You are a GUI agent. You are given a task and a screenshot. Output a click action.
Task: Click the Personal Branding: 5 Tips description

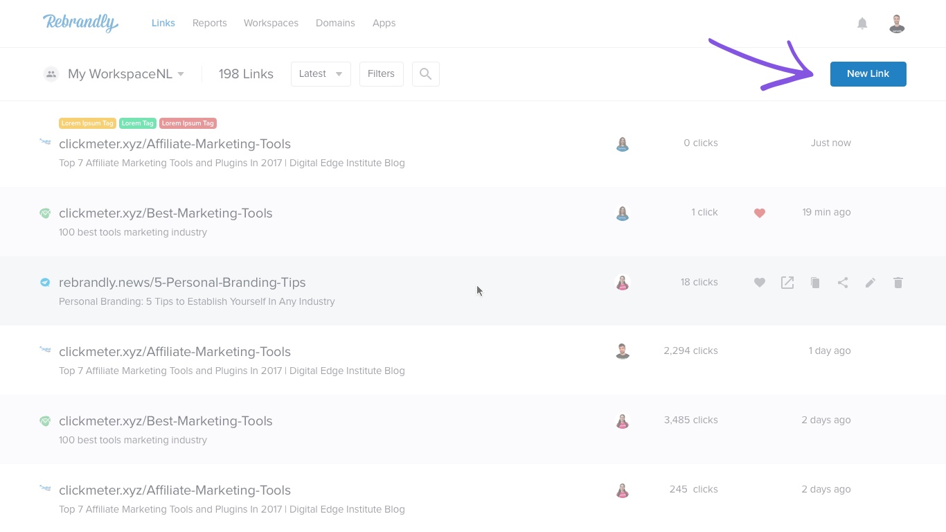pyautogui.click(x=197, y=301)
